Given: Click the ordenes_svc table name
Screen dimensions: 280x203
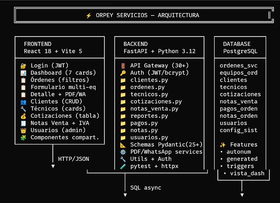Looking at the screenshot, I should (239, 66).
